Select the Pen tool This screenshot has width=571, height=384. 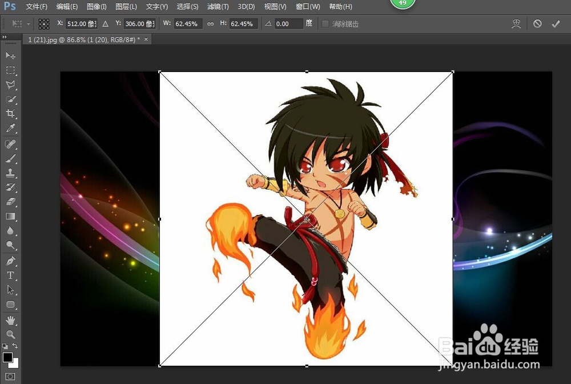pos(10,261)
